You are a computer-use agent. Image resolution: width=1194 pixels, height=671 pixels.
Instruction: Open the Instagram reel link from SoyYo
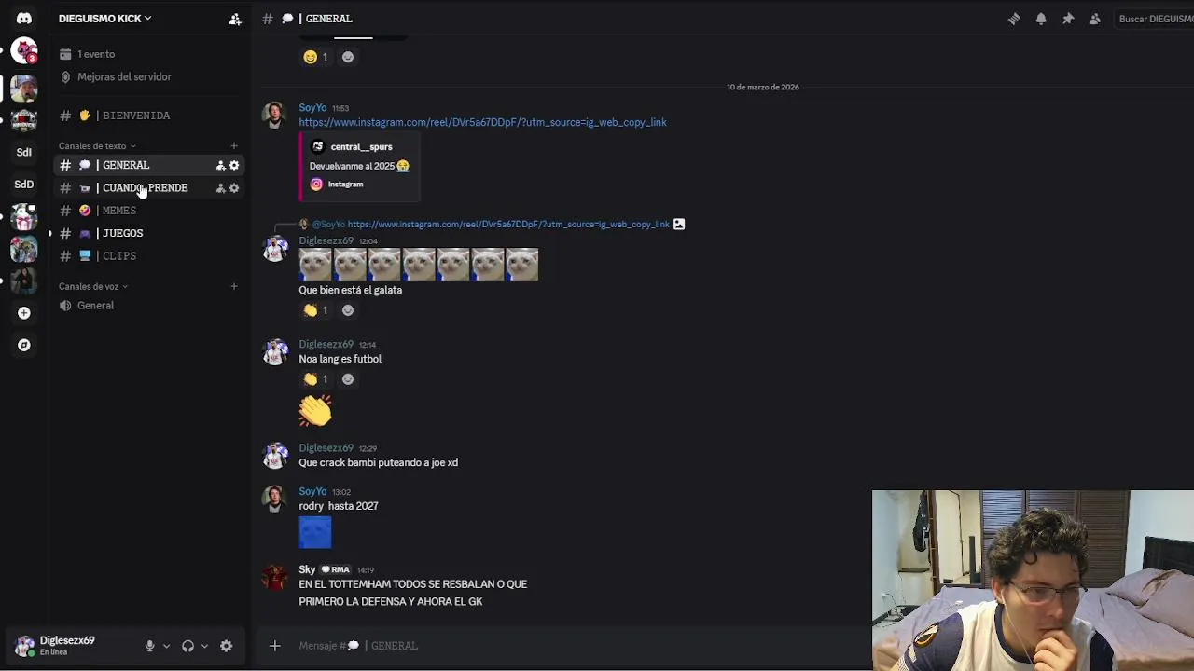click(482, 122)
